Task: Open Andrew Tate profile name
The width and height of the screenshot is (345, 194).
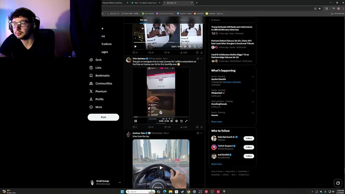Action: 139,133
